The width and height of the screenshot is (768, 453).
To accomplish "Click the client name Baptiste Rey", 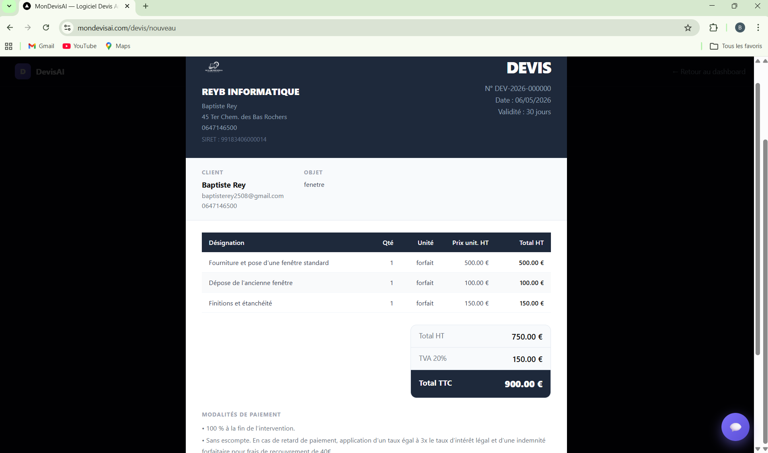I will pyautogui.click(x=223, y=185).
